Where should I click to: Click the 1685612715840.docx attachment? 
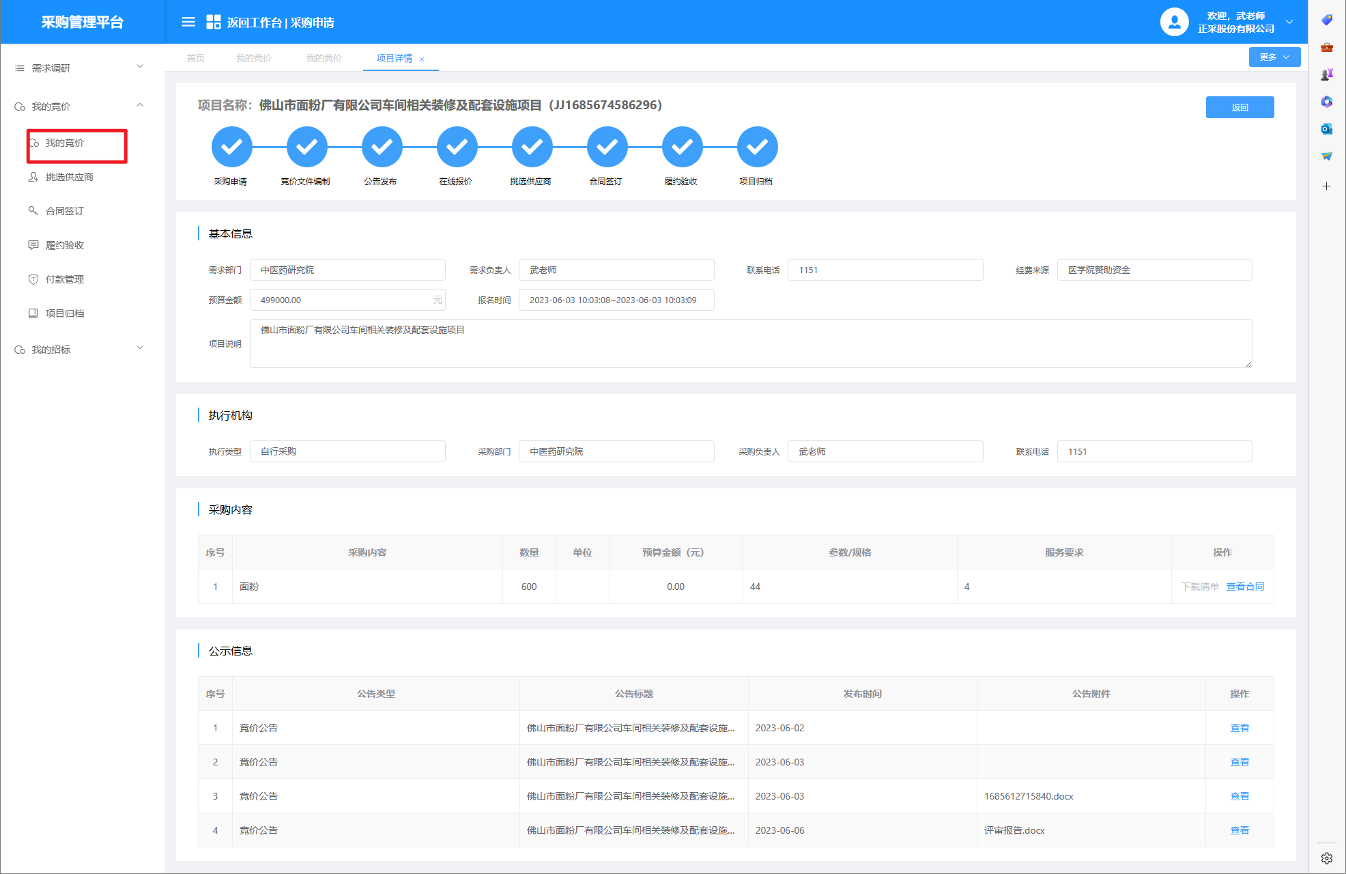(x=1029, y=796)
